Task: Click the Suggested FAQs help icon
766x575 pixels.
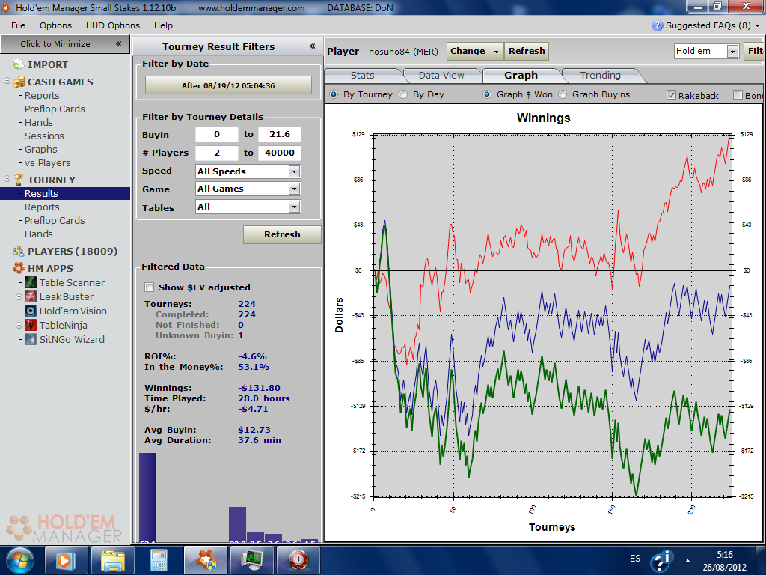Action: point(657,25)
